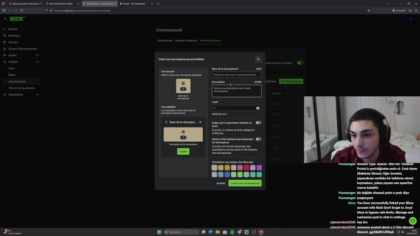Close the custom reward dialog

click(x=258, y=59)
